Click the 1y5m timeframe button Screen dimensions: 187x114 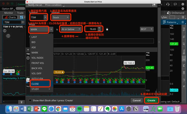[x=164, y=17]
